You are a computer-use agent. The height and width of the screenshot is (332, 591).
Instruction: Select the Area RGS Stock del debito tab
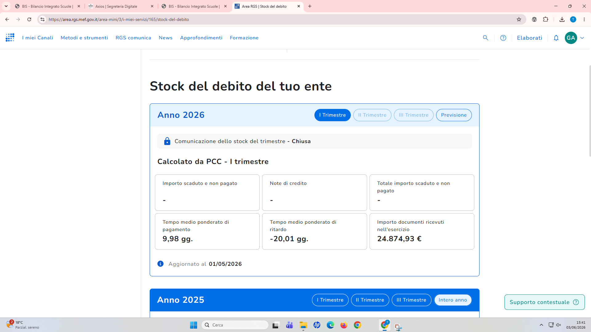[264, 6]
